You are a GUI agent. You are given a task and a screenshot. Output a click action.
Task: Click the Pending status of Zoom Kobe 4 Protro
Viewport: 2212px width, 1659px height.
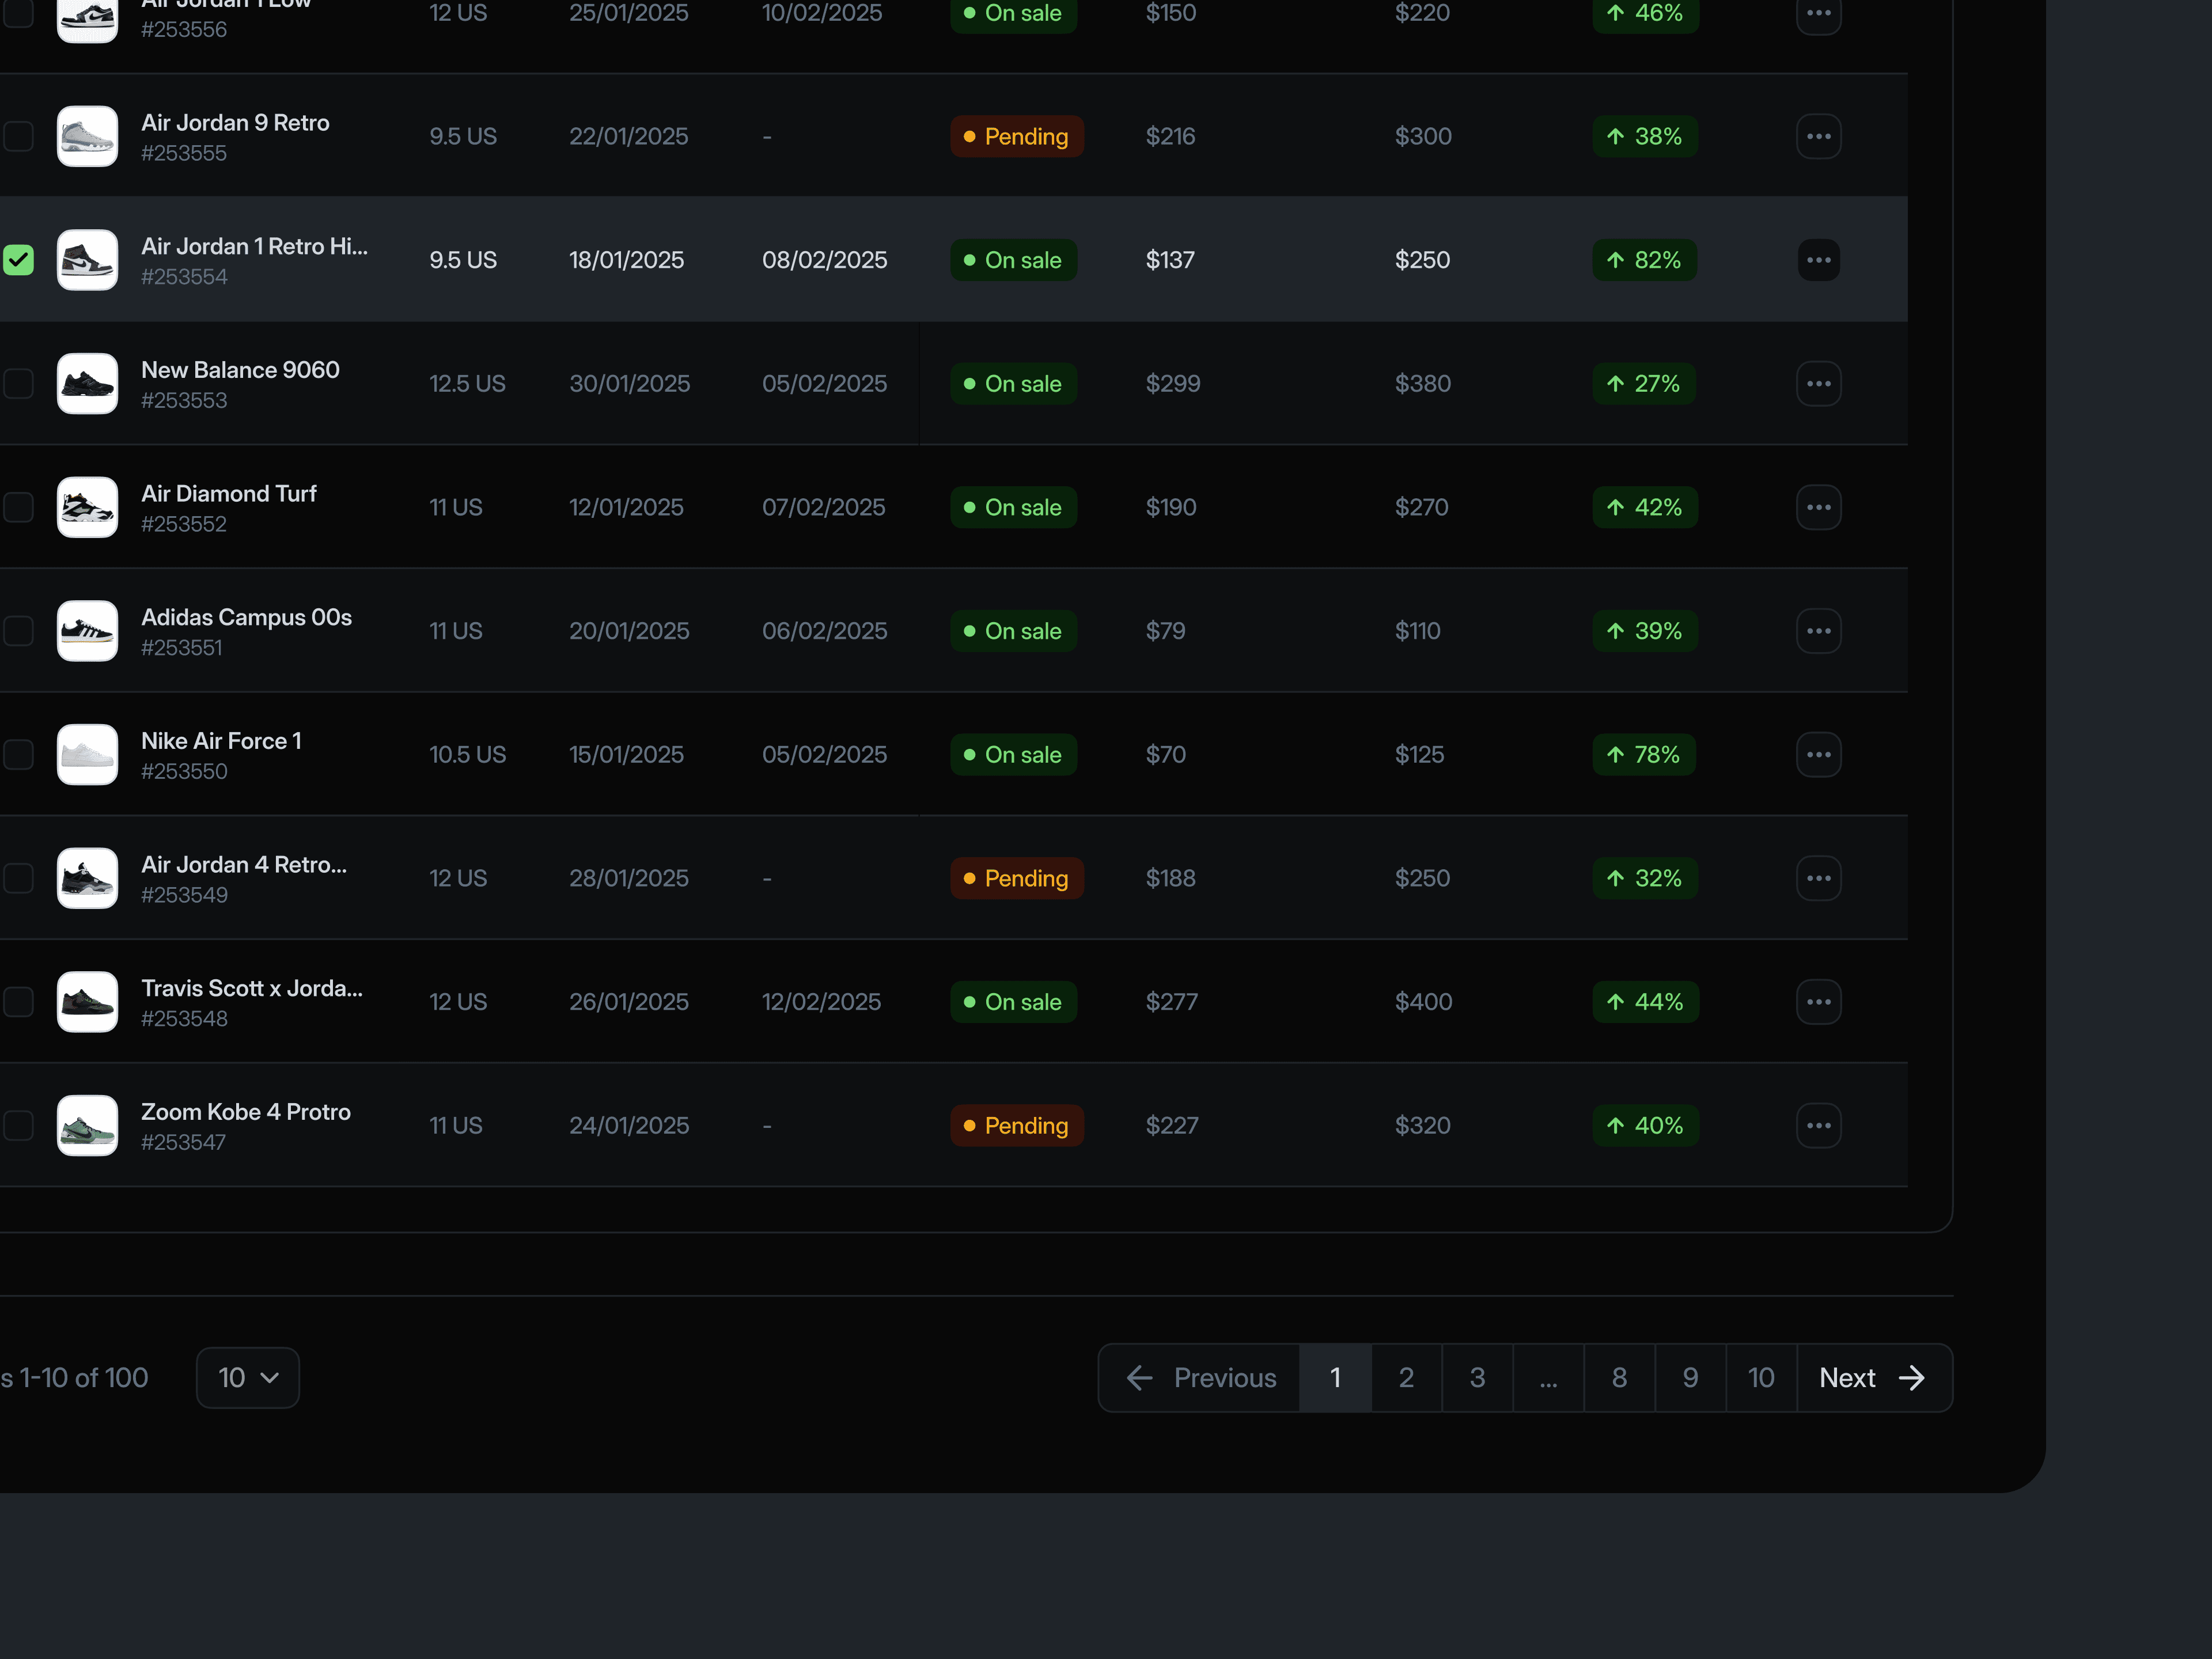[1016, 1126]
